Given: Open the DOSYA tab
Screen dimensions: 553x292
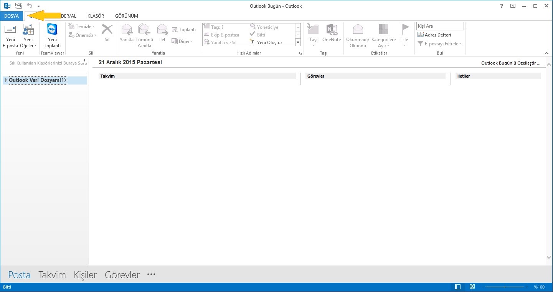Looking at the screenshot, I should tap(12, 16).
